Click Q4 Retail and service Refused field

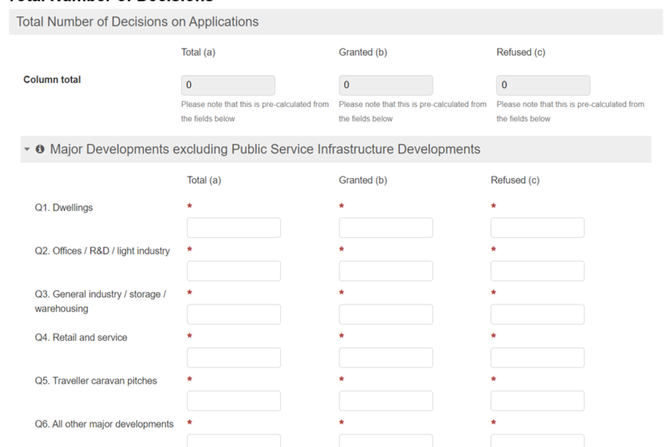537,358
